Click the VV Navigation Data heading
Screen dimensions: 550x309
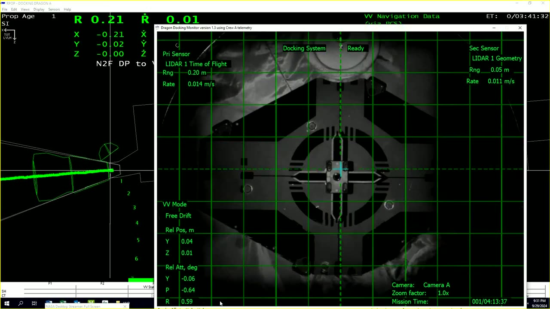click(x=402, y=16)
